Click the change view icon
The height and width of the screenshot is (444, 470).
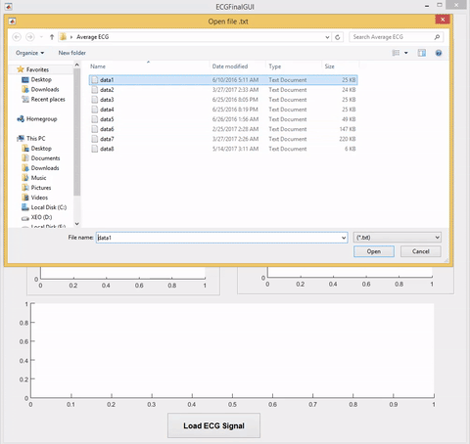pos(396,53)
